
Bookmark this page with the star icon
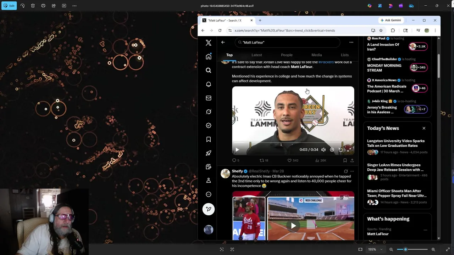[381, 30]
